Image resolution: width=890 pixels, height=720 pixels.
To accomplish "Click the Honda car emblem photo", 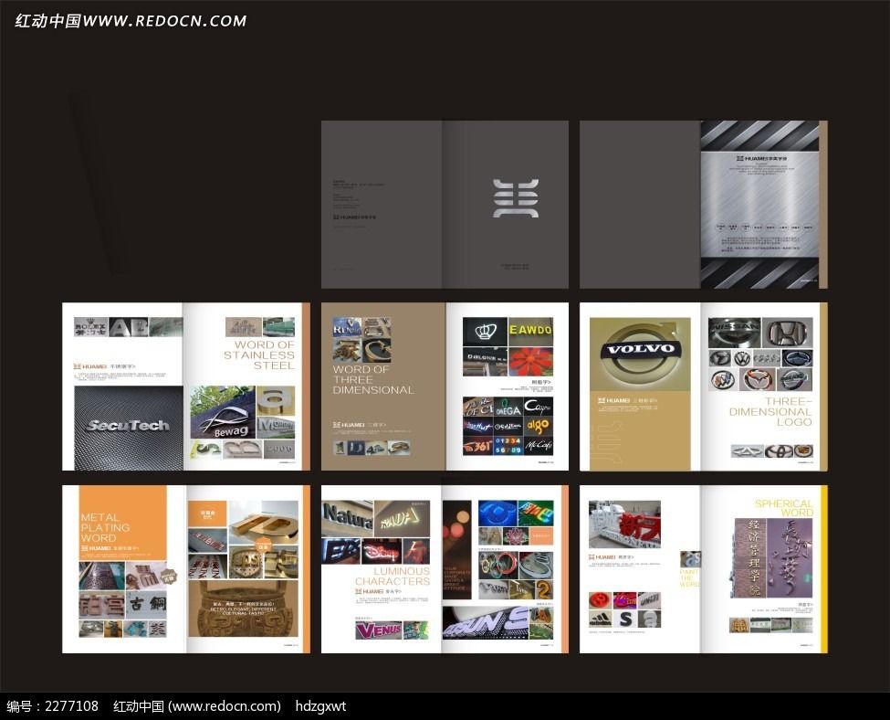I will click(x=787, y=333).
